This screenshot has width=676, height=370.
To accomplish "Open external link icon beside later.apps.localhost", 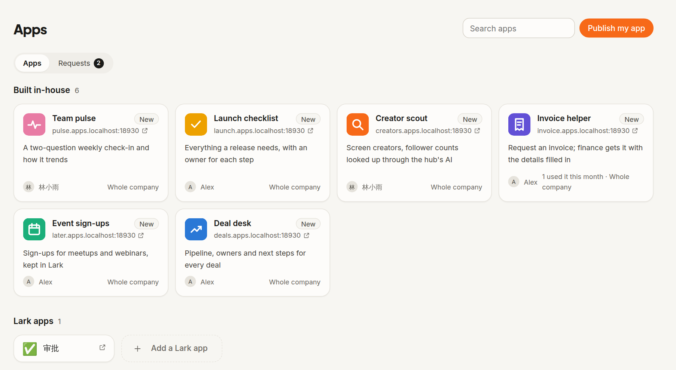I will pyautogui.click(x=141, y=235).
